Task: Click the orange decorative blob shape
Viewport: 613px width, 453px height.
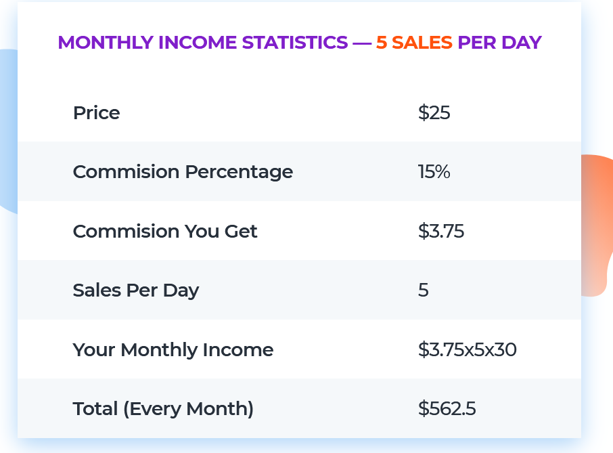Action: click(x=597, y=225)
